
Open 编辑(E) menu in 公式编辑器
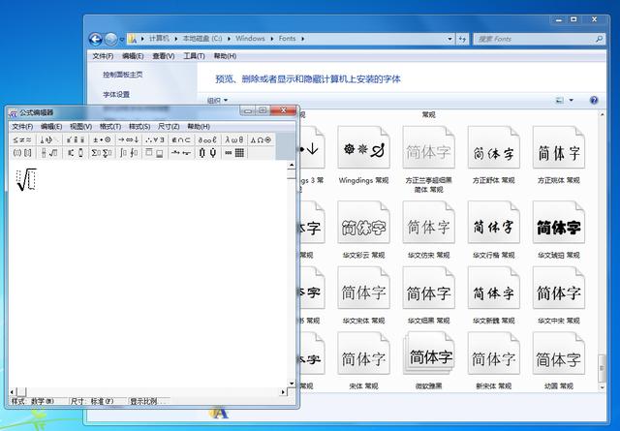pyautogui.click(x=51, y=127)
